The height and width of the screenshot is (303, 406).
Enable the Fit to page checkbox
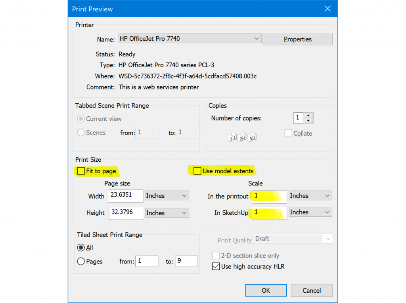(x=81, y=171)
